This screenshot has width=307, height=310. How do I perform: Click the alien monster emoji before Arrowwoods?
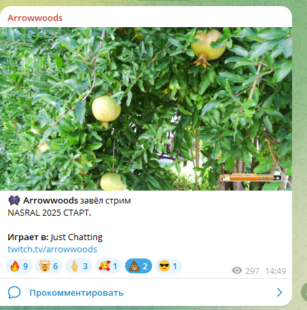[x=14, y=200]
